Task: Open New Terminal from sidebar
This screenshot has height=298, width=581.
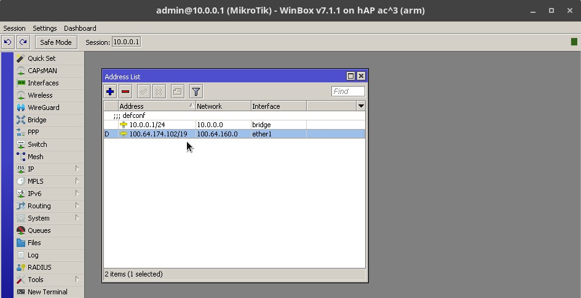Action: [47, 292]
